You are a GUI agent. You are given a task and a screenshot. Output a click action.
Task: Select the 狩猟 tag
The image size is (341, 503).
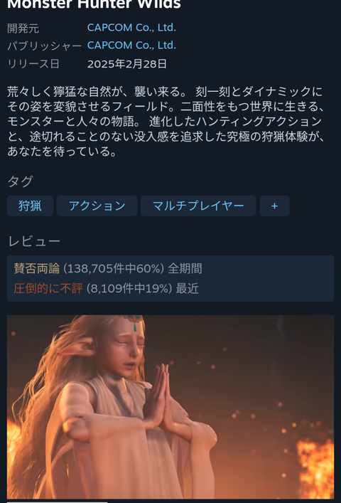[30, 206]
